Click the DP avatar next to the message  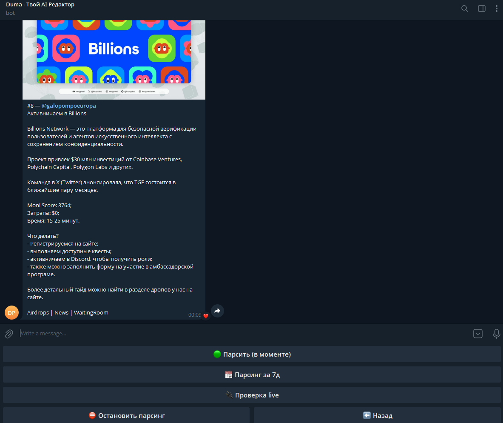coord(11,312)
